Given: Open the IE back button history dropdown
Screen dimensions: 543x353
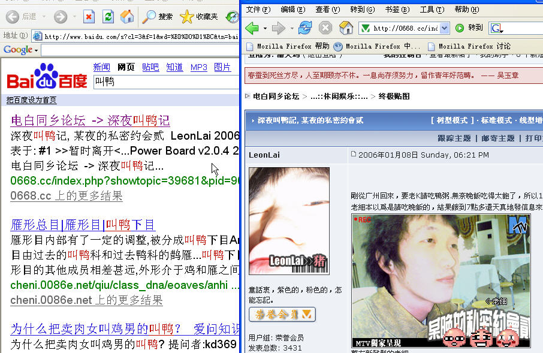Looking at the screenshot, I should (x=43, y=17).
